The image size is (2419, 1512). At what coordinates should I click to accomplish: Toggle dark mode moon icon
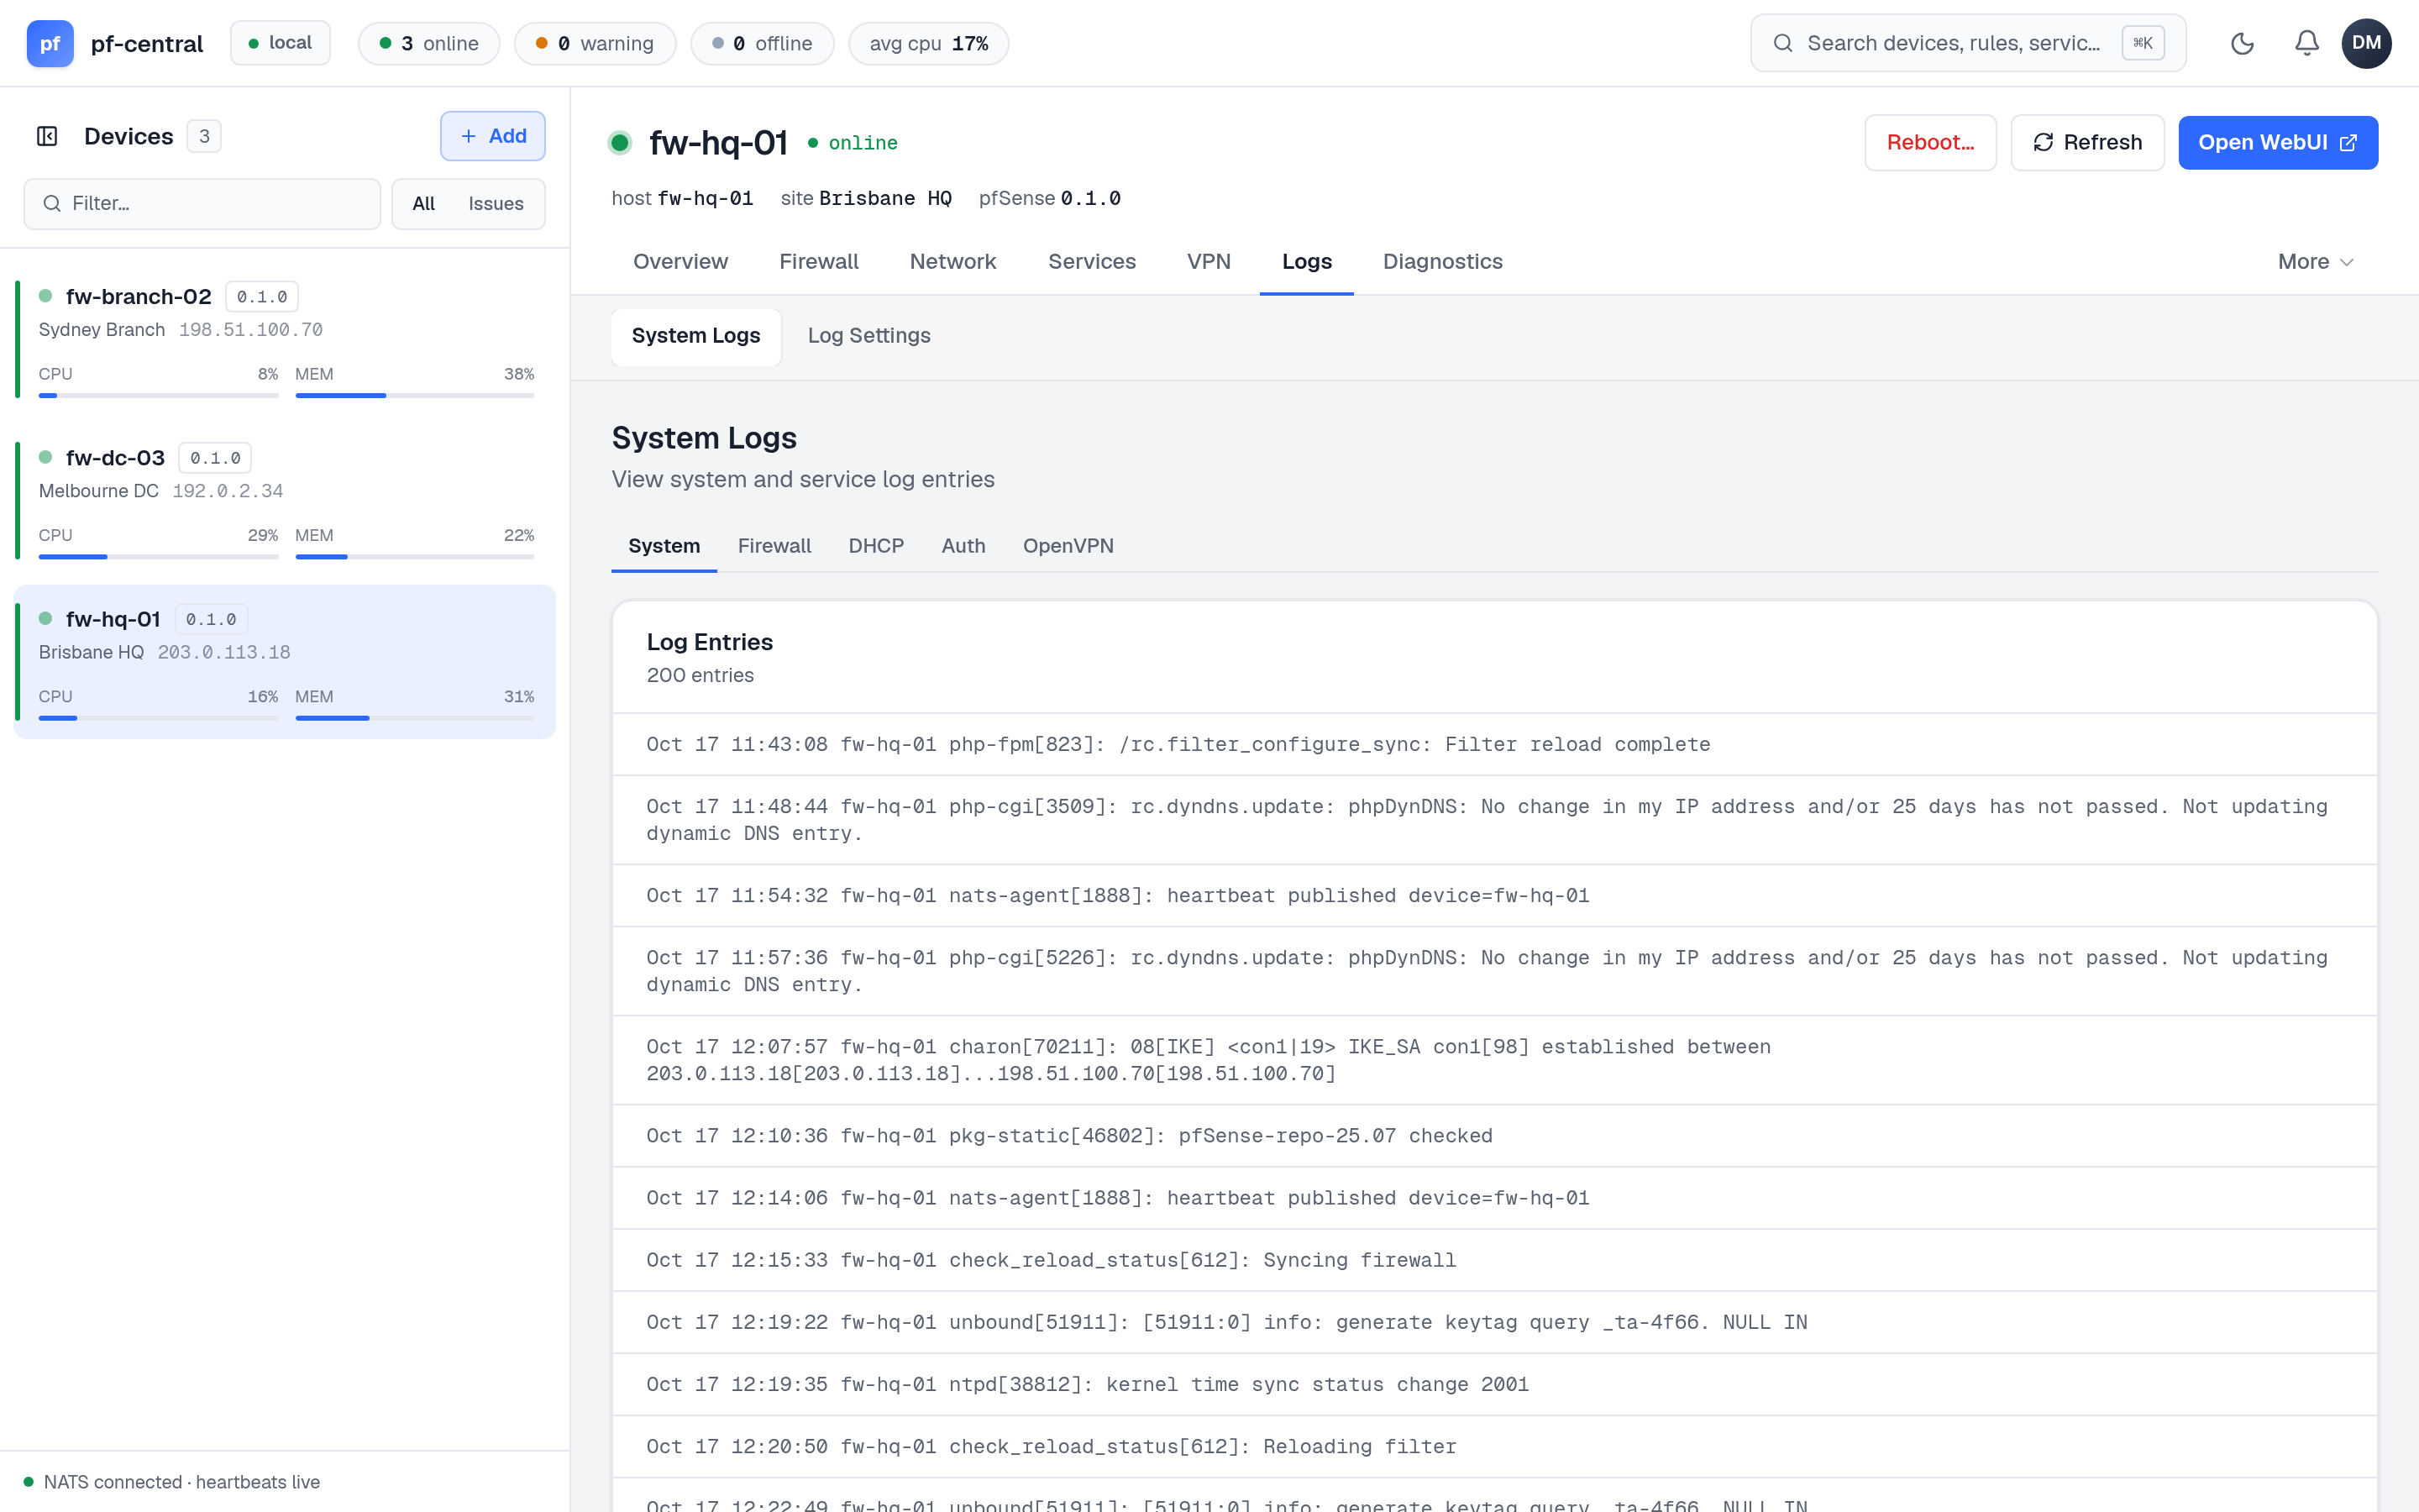pyautogui.click(x=2242, y=43)
